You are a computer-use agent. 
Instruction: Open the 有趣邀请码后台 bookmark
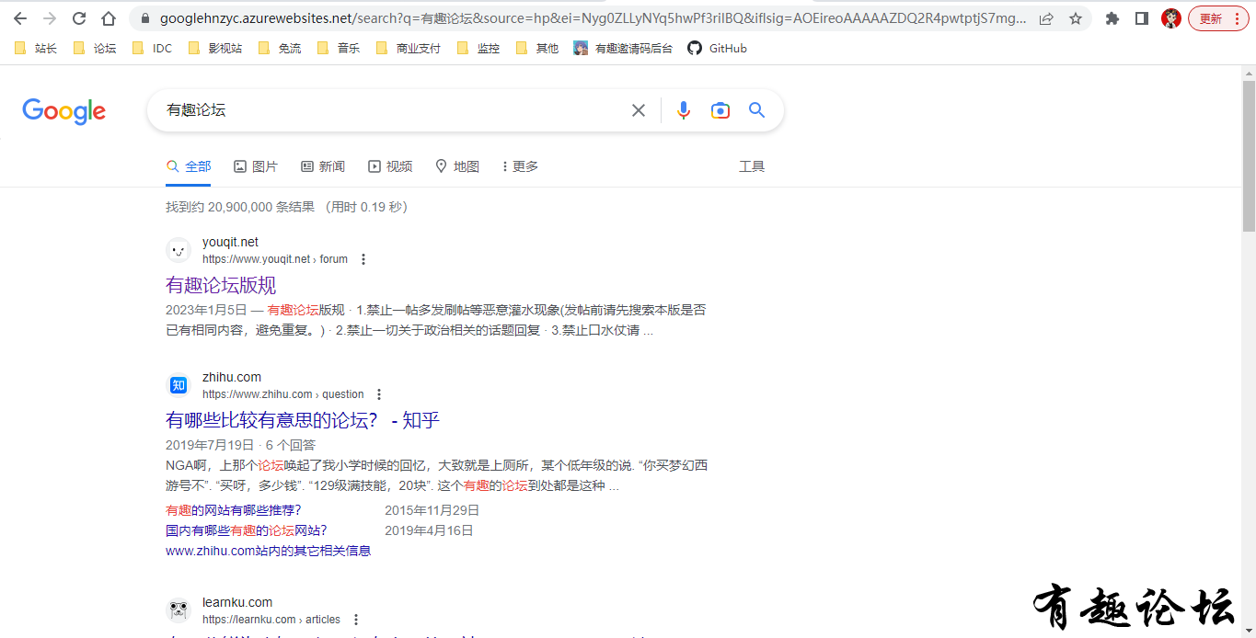(623, 48)
